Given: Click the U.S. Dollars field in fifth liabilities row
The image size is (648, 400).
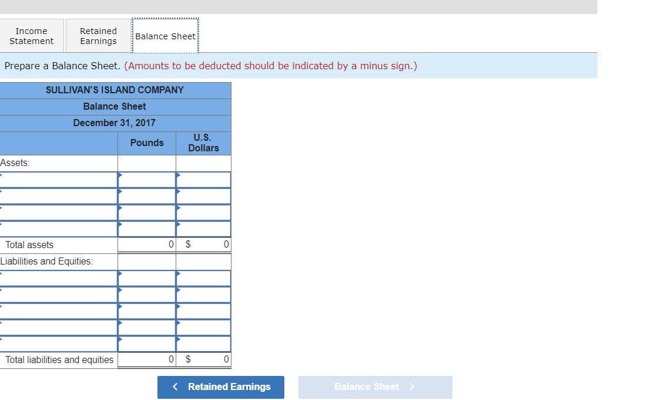Looking at the screenshot, I should [x=204, y=344].
